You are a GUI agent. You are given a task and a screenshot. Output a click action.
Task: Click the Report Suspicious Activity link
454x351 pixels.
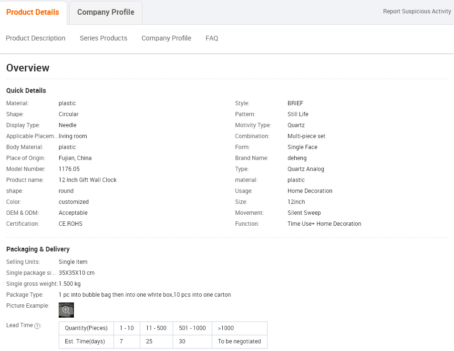tap(417, 11)
